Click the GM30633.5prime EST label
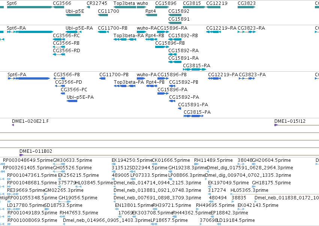Viewport: 319px width, 226px height. pos(72,160)
